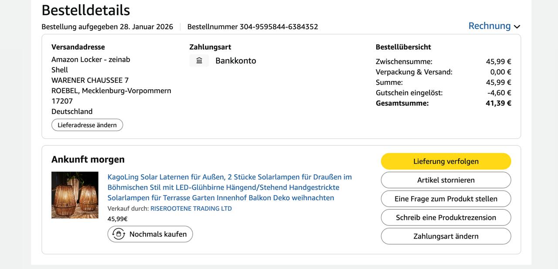Click the Zahlungsart ändern button
Image resolution: width=558 pixels, height=269 pixels.
coord(446,236)
